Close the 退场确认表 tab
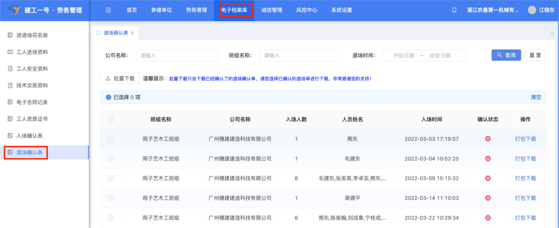This screenshot has height=228, width=559. pyautogui.click(x=132, y=33)
